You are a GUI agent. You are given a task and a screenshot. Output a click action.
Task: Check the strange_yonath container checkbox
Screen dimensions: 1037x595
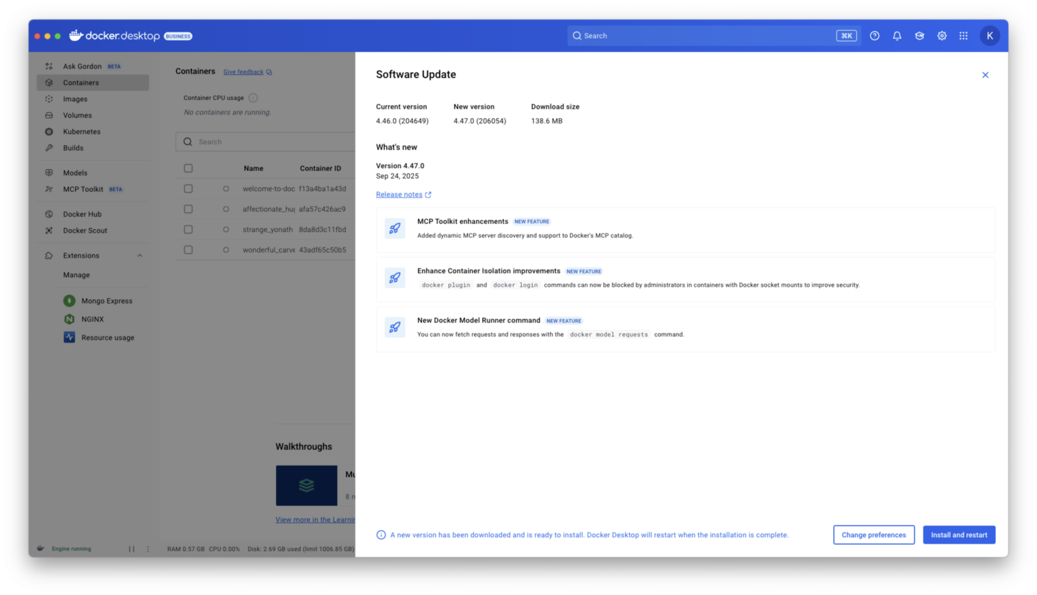pos(188,229)
